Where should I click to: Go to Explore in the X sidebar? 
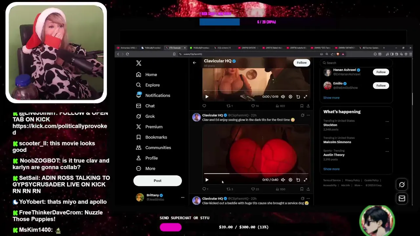click(x=148, y=85)
